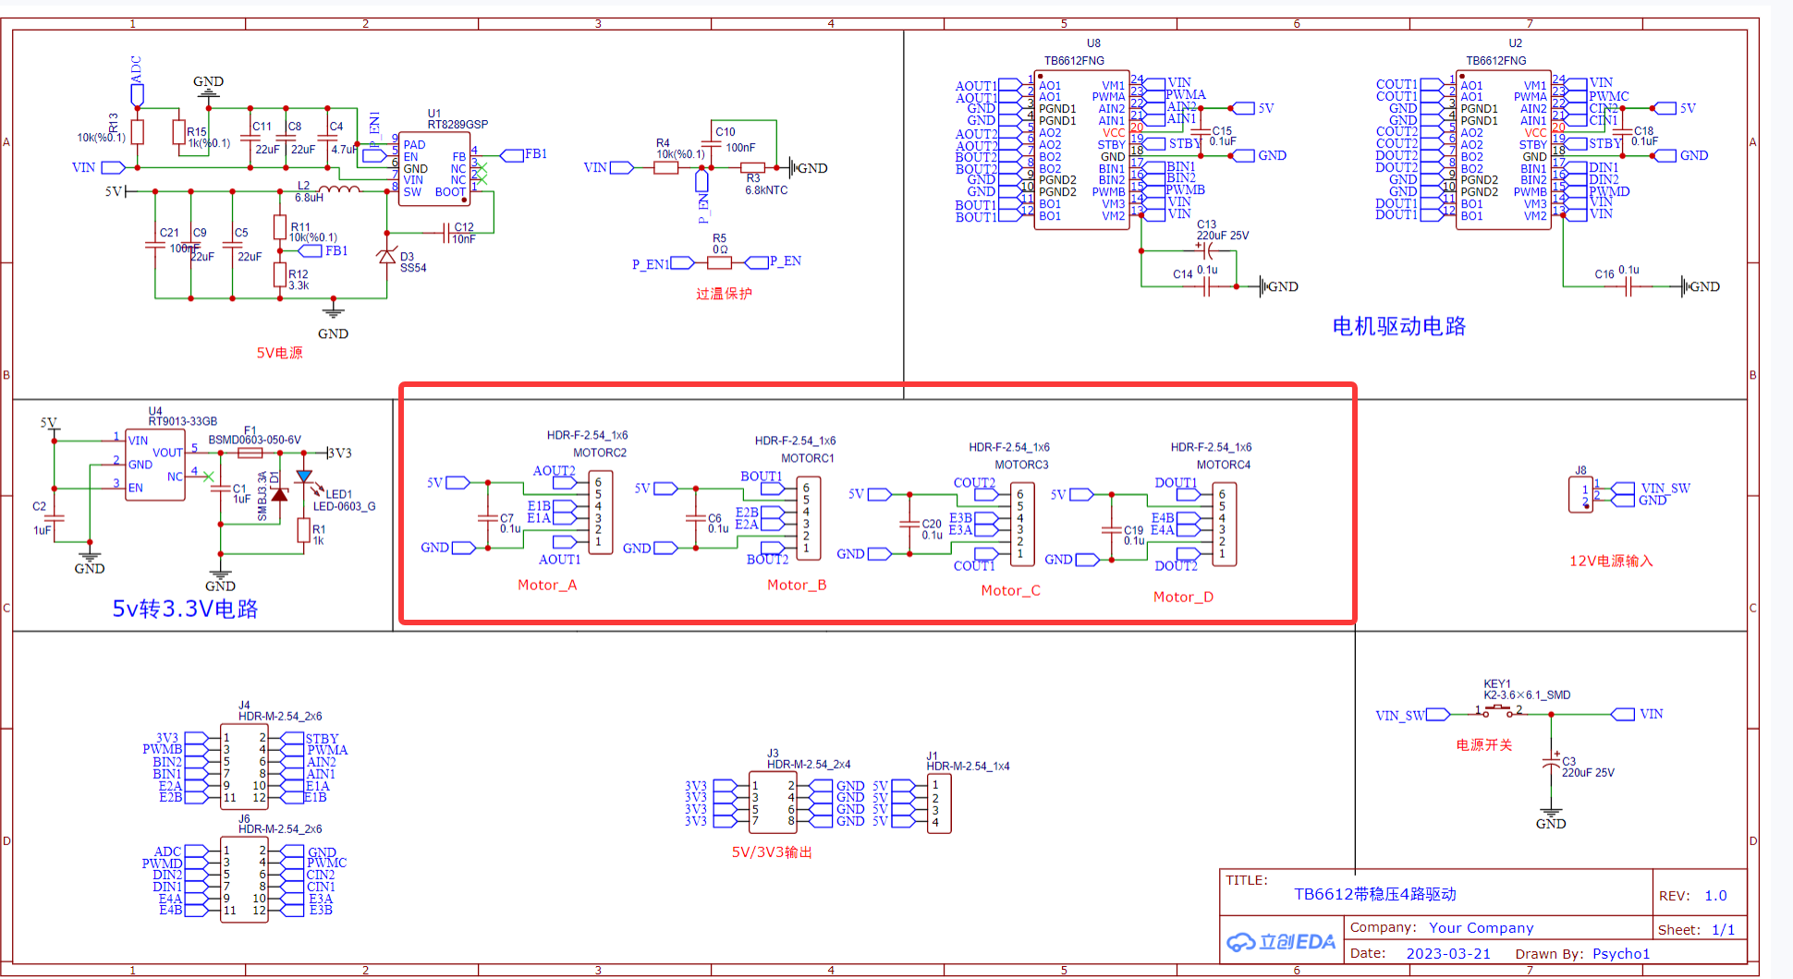Select the R1 1k resistor under LED1
This screenshot has width=1793, height=979.
coord(304,530)
